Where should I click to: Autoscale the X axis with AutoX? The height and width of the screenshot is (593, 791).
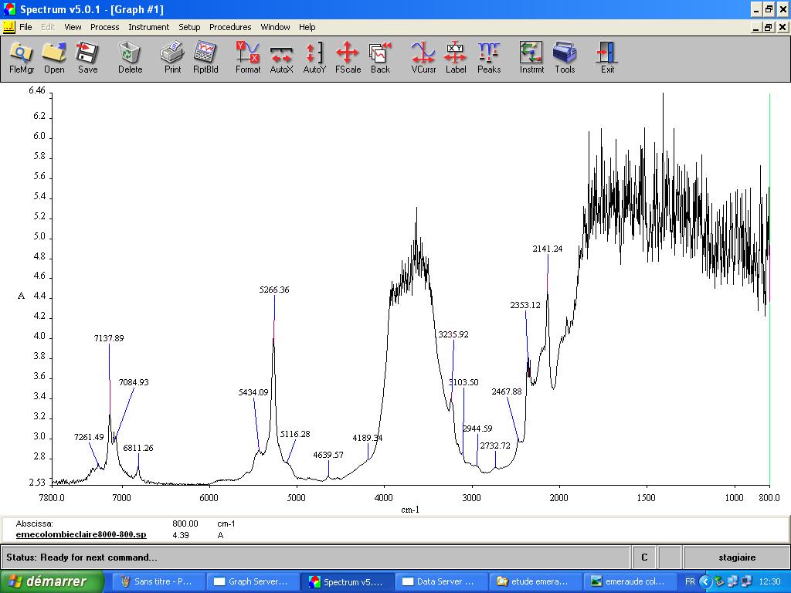coord(281,58)
